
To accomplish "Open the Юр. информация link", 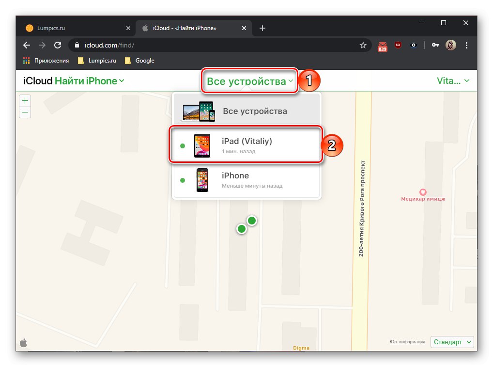I will tap(407, 342).
